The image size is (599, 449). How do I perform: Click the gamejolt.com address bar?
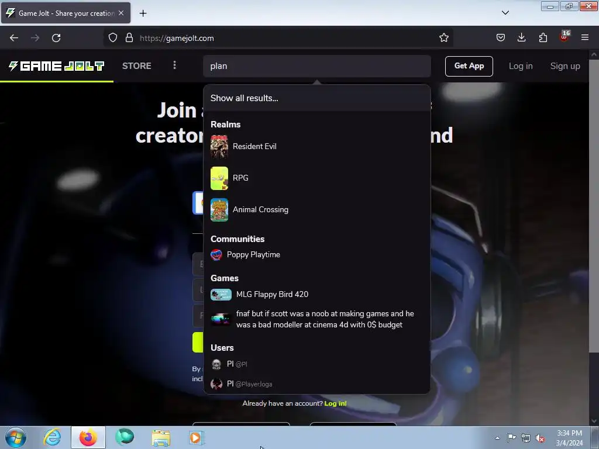tap(278, 38)
